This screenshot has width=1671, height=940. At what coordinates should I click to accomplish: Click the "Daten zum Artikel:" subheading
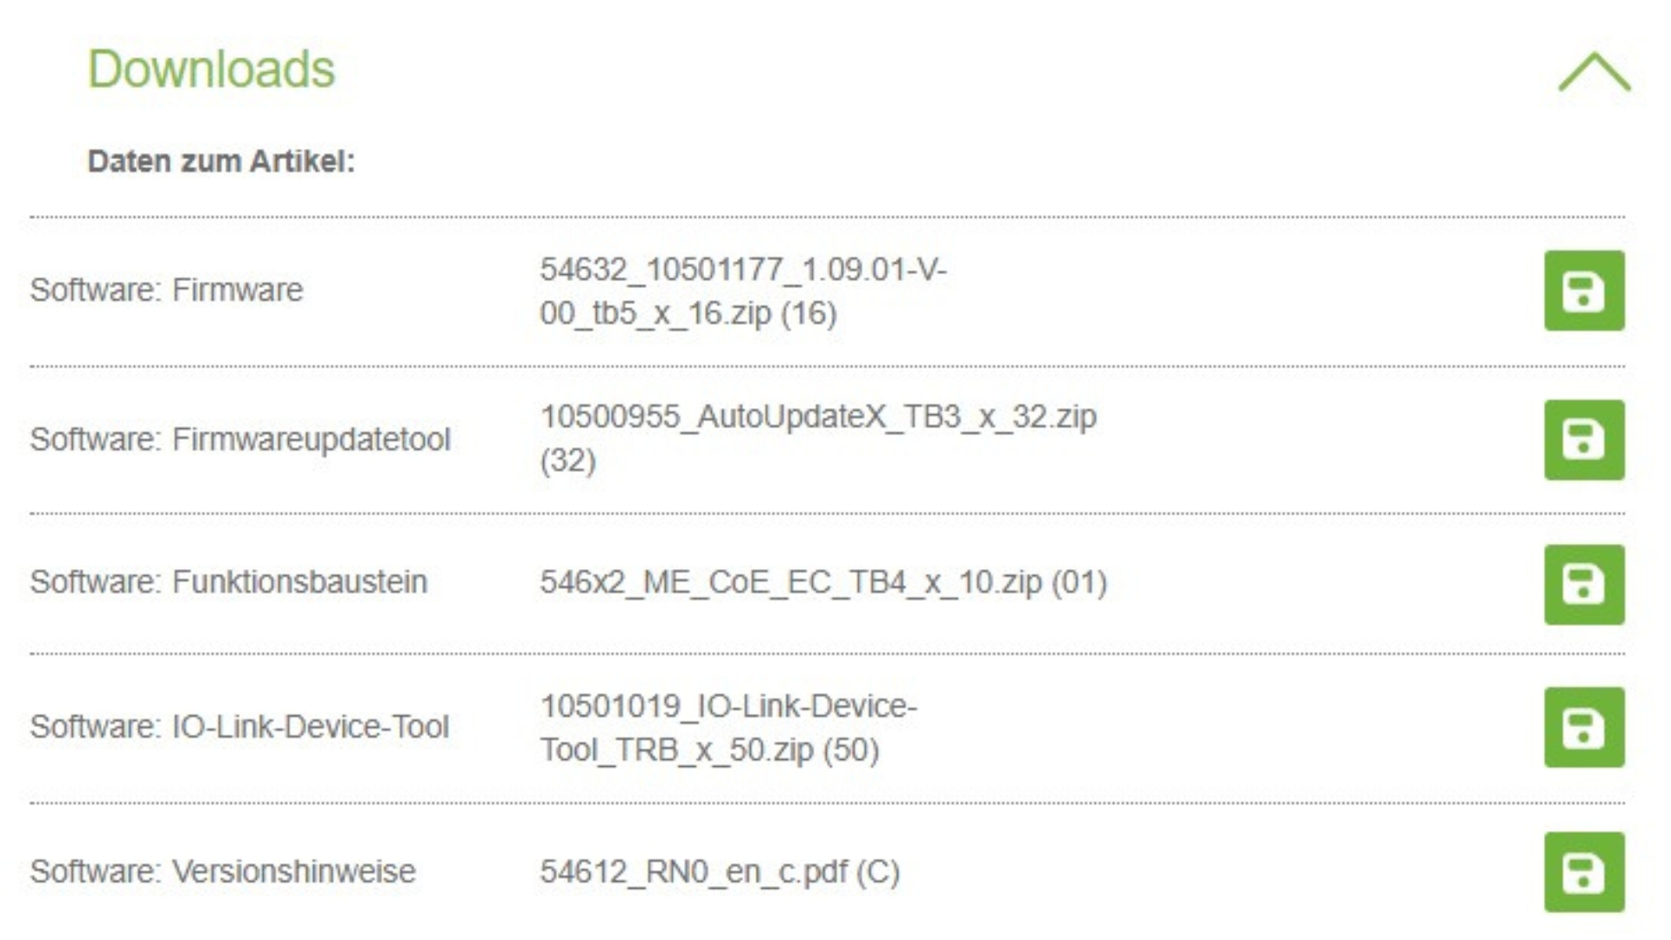point(221,161)
